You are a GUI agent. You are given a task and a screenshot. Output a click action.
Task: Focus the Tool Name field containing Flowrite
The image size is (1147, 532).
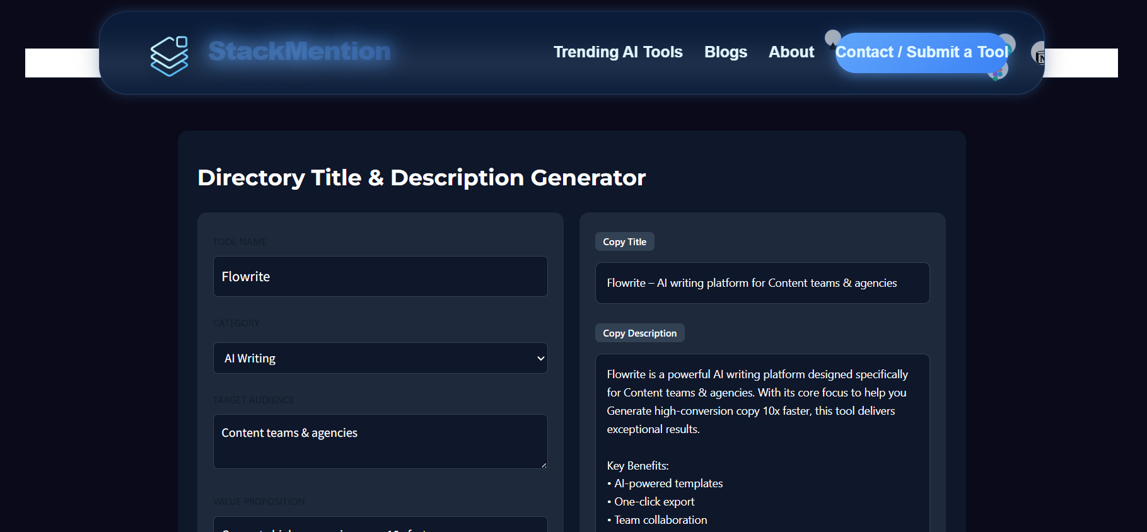click(380, 276)
